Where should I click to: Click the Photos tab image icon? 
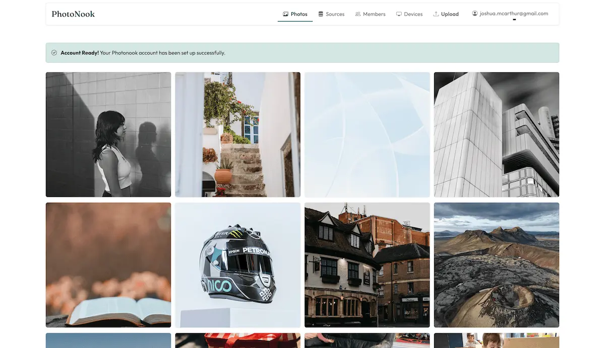(285, 14)
